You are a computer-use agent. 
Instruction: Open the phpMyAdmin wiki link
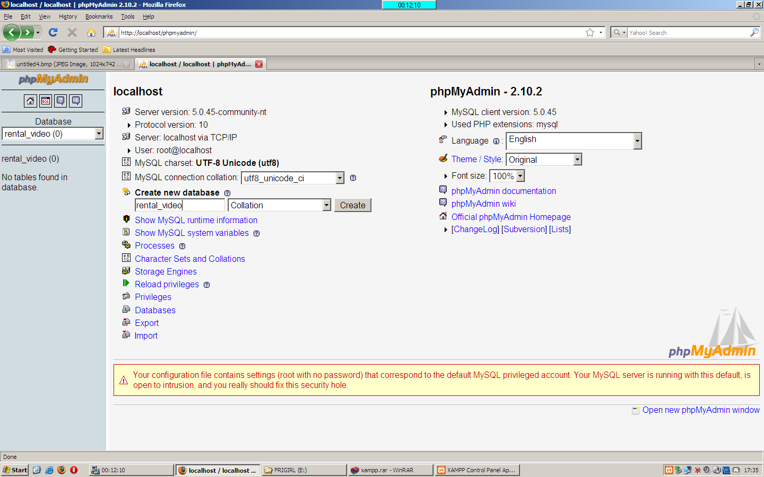point(483,204)
